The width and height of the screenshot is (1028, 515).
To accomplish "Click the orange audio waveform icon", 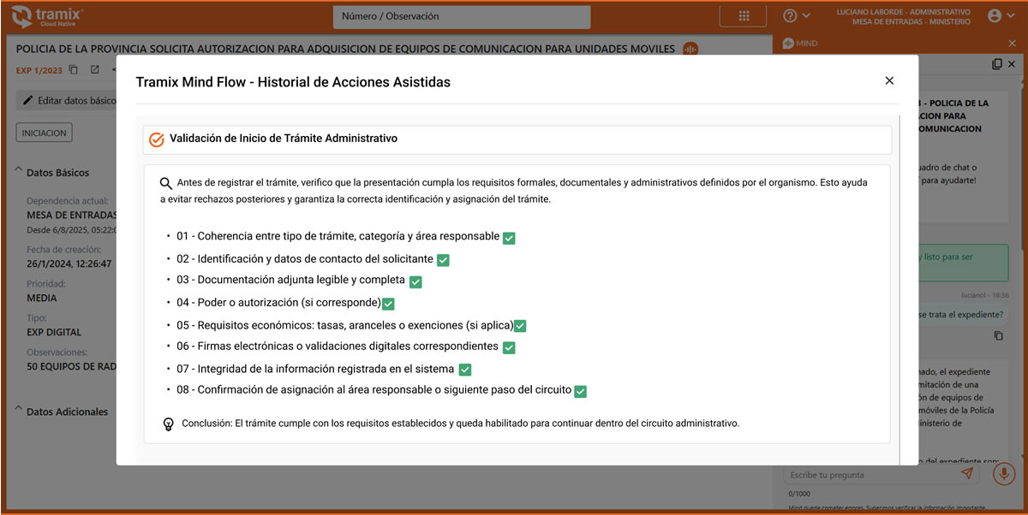I will click(690, 49).
